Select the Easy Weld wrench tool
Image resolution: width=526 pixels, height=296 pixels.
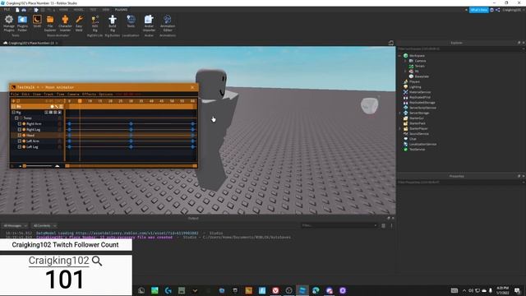79,23
